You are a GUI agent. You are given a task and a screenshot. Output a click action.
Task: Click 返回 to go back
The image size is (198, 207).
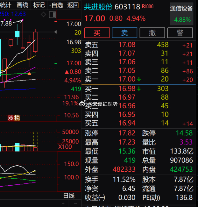tap(73, 5)
